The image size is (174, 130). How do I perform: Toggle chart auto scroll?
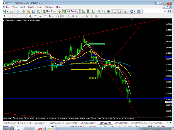pyautogui.click(x=115, y=11)
